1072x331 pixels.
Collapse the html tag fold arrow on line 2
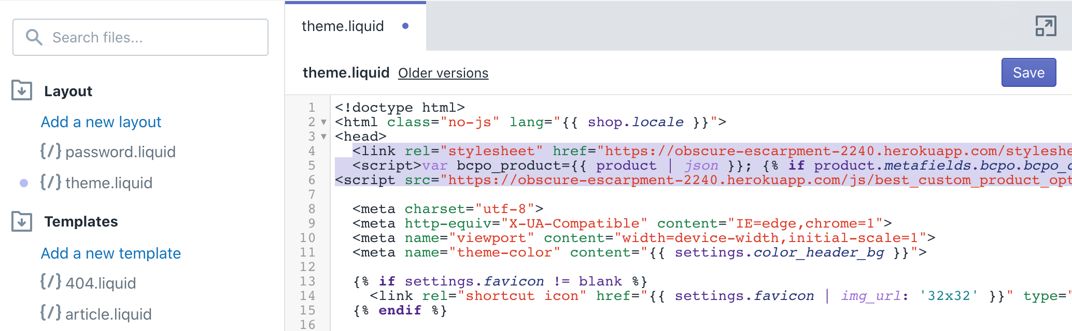[x=323, y=123]
